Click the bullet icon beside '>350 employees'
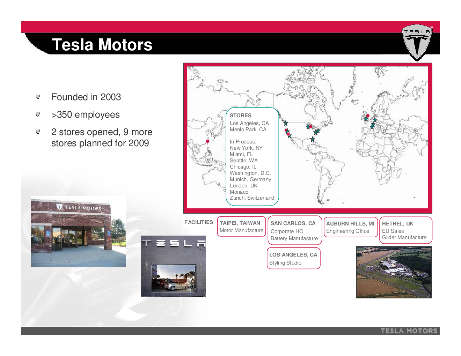 coord(38,114)
